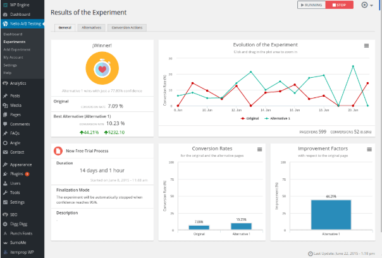Click the Original conversion rate bar
The width and height of the screenshot is (382, 258).
pyautogui.click(x=199, y=228)
